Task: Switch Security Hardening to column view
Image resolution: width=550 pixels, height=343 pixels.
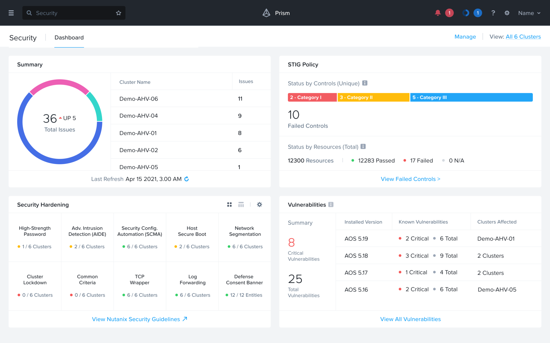Action: click(241, 204)
